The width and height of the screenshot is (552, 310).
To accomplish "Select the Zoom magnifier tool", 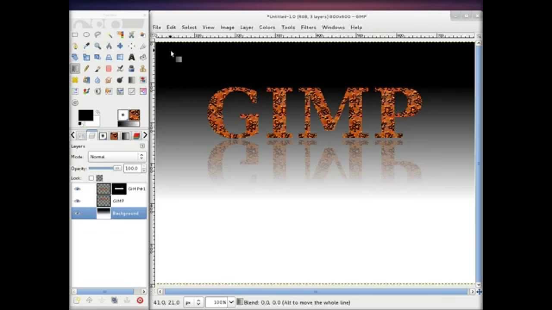I will point(97,46).
